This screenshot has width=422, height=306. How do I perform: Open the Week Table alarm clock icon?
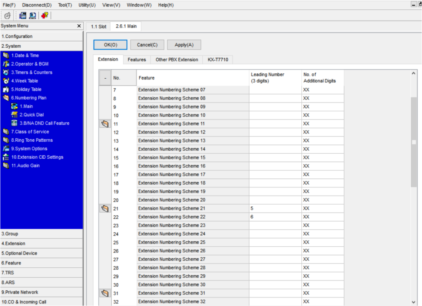point(6,81)
